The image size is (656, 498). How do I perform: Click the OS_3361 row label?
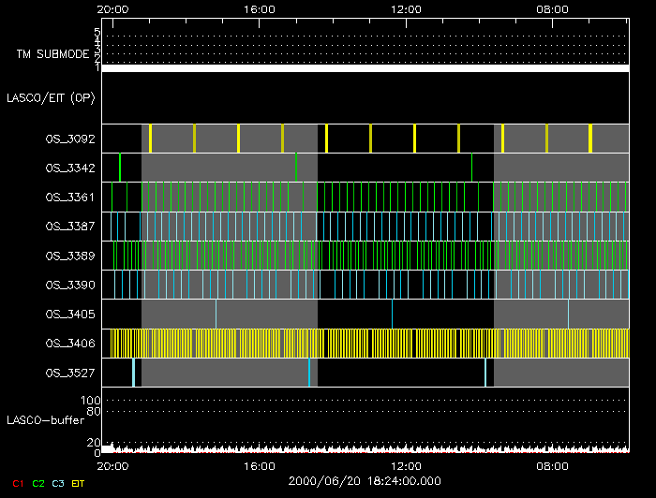coord(70,197)
